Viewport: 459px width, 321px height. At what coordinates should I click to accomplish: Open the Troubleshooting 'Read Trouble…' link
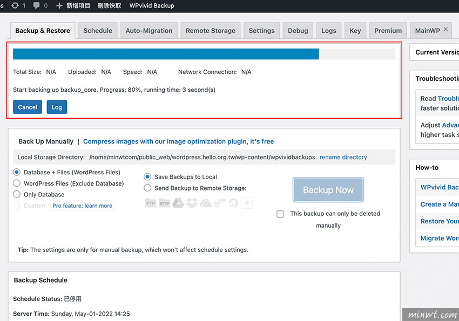[448, 99]
